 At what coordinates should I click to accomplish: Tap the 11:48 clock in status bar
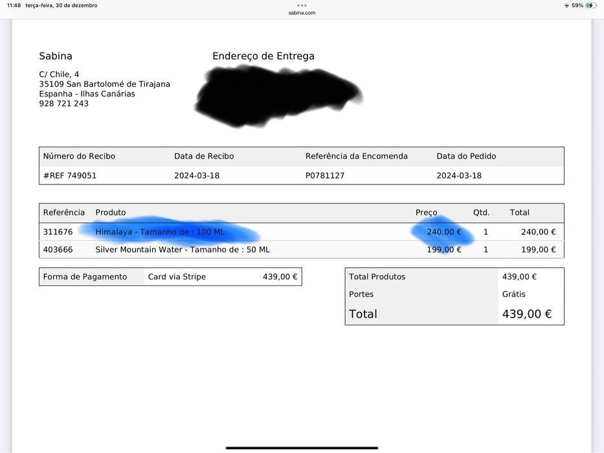point(14,5)
